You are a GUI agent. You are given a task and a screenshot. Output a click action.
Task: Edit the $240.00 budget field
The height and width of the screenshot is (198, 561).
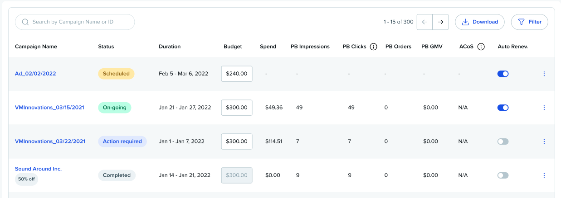click(237, 74)
